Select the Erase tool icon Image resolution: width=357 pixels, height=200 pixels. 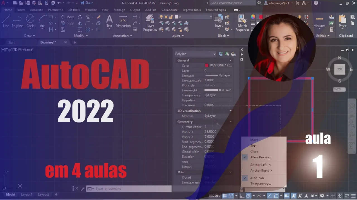98,17
